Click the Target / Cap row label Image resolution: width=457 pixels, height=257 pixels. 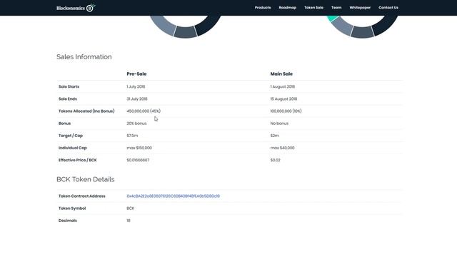point(71,136)
